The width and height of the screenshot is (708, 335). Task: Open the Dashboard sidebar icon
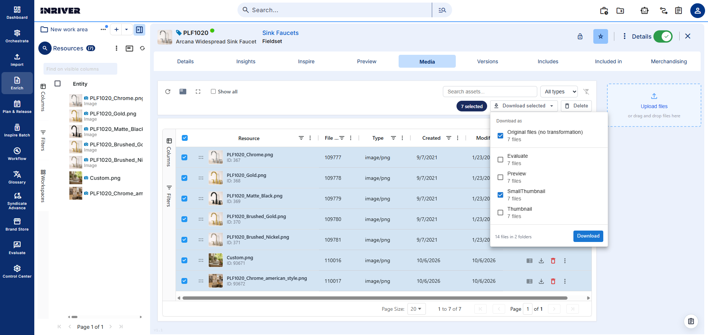pyautogui.click(x=17, y=13)
